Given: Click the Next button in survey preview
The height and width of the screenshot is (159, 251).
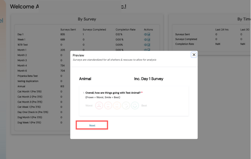Looking at the screenshot, I should point(92,125).
